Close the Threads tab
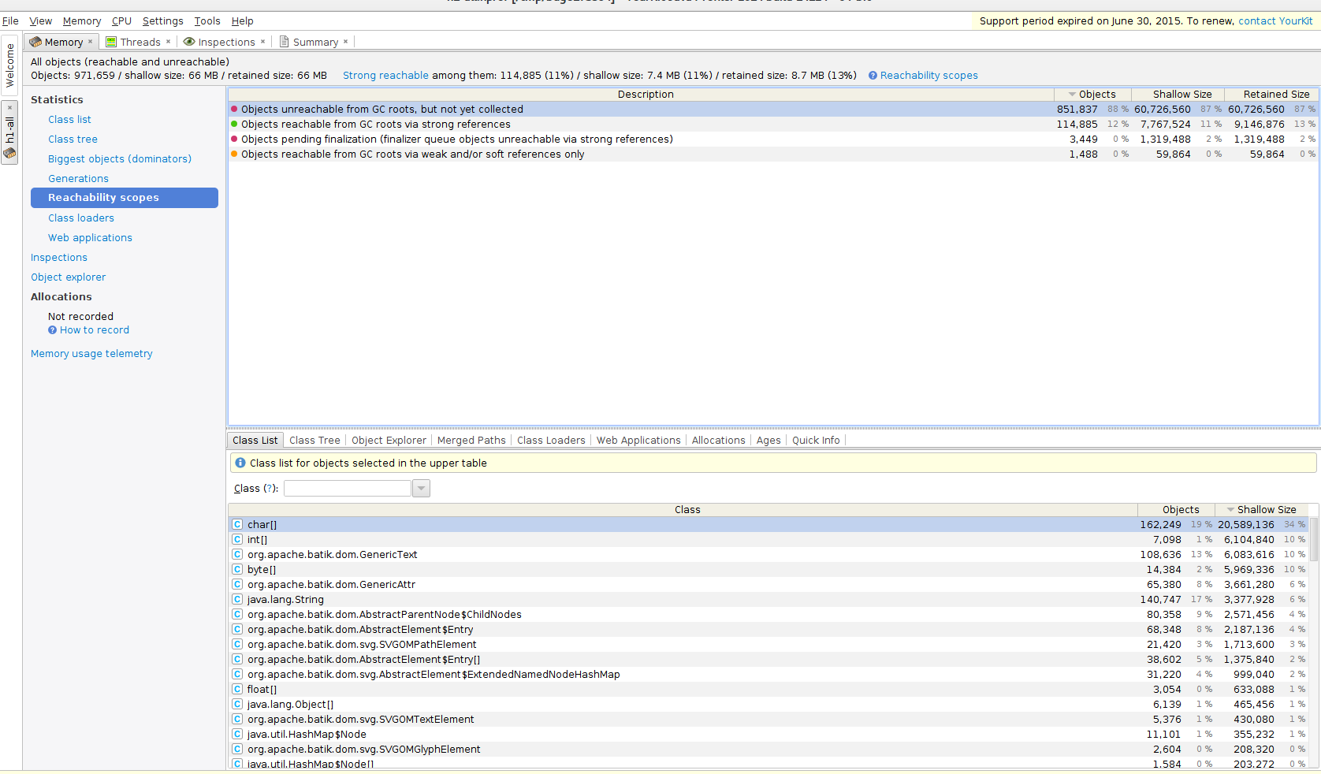Image resolution: width=1321 pixels, height=774 pixels. tap(168, 42)
